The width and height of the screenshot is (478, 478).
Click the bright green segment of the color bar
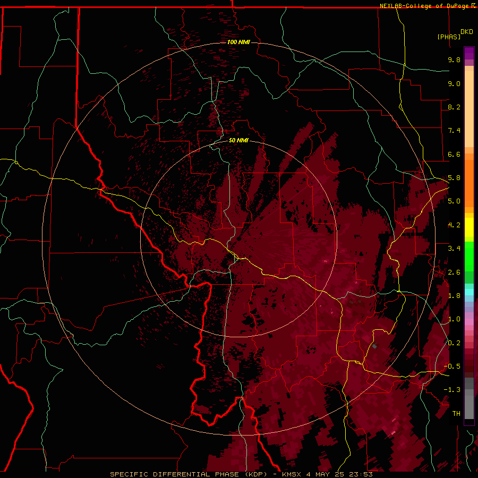point(469,256)
